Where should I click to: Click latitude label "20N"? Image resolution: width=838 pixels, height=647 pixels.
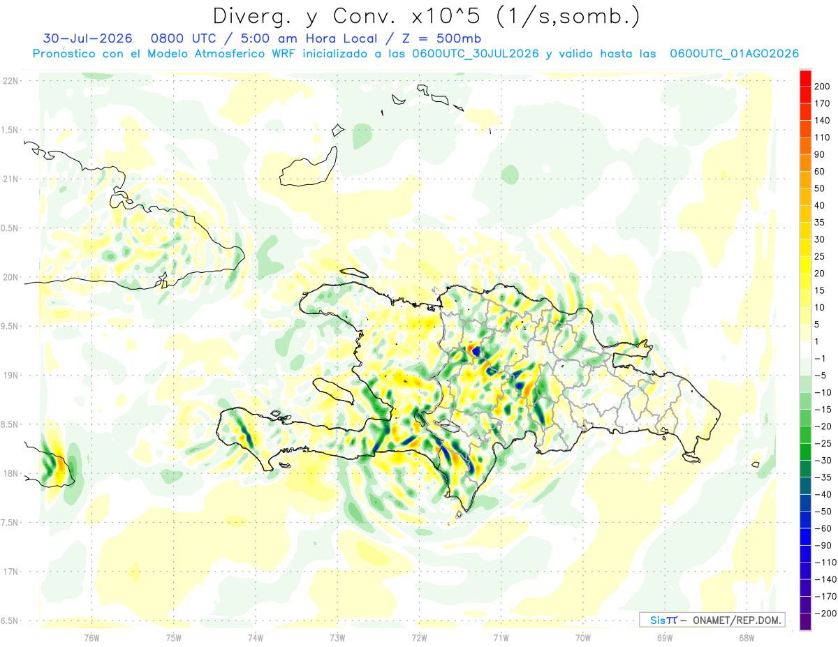(x=10, y=277)
